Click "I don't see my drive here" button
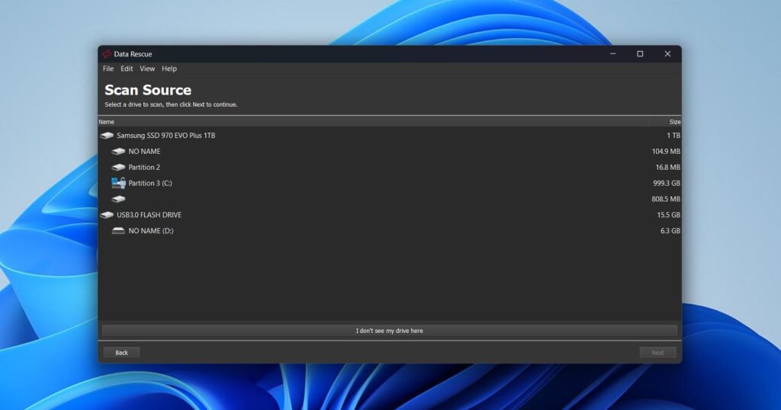The width and height of the screenshot is (781, 410). click(x=390, y=331)
